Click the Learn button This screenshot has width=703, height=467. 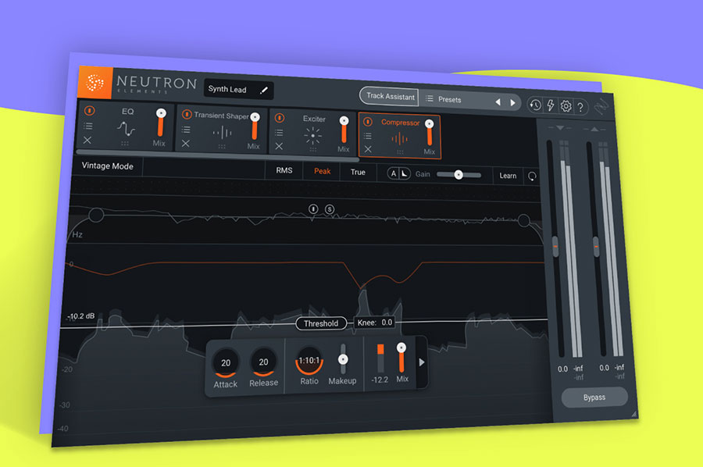(508, 176)
